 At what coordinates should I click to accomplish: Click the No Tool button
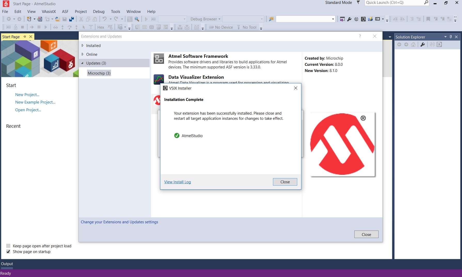point(247,27)
